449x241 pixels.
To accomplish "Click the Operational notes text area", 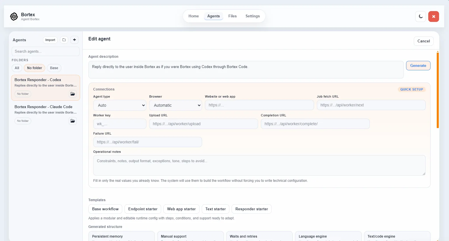I will click(259, 165).
